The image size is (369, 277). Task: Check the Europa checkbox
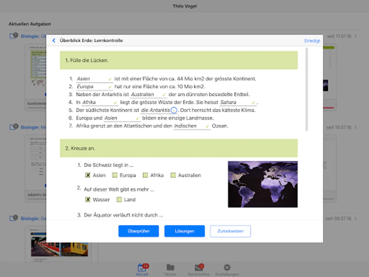point(115,175)
